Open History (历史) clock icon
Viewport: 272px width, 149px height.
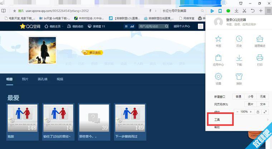pyautogui.click(x=239, y=39)
